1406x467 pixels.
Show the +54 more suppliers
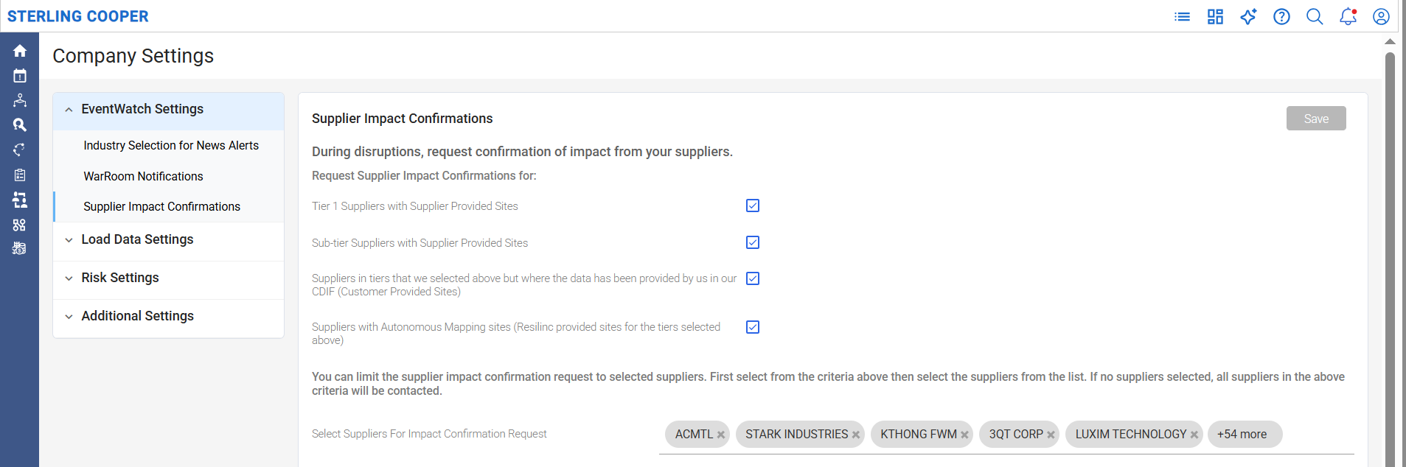[1242, 434]
